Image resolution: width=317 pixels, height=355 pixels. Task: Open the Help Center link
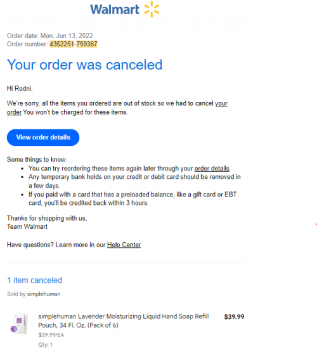point(124,245)
